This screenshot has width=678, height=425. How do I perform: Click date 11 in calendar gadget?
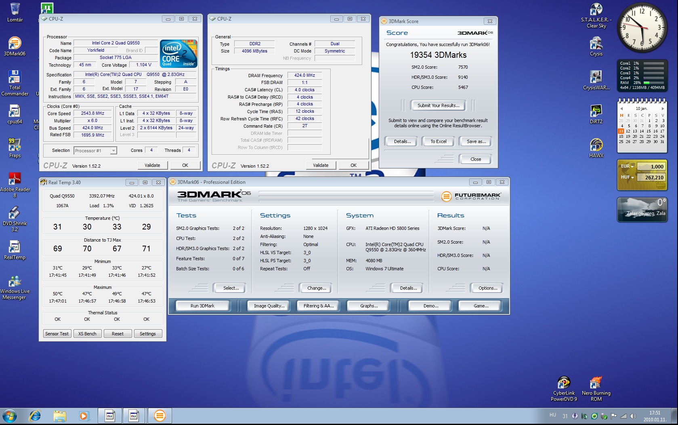(x=621, y=131)
